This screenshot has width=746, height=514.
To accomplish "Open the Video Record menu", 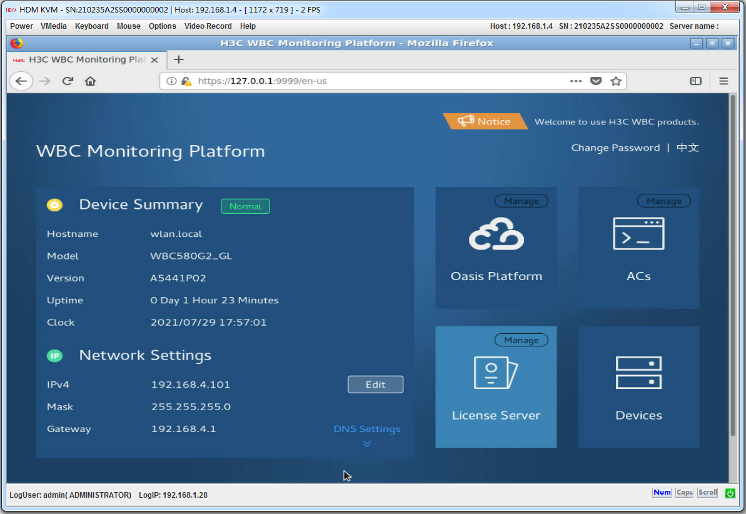I will click(x=208, y=26).
